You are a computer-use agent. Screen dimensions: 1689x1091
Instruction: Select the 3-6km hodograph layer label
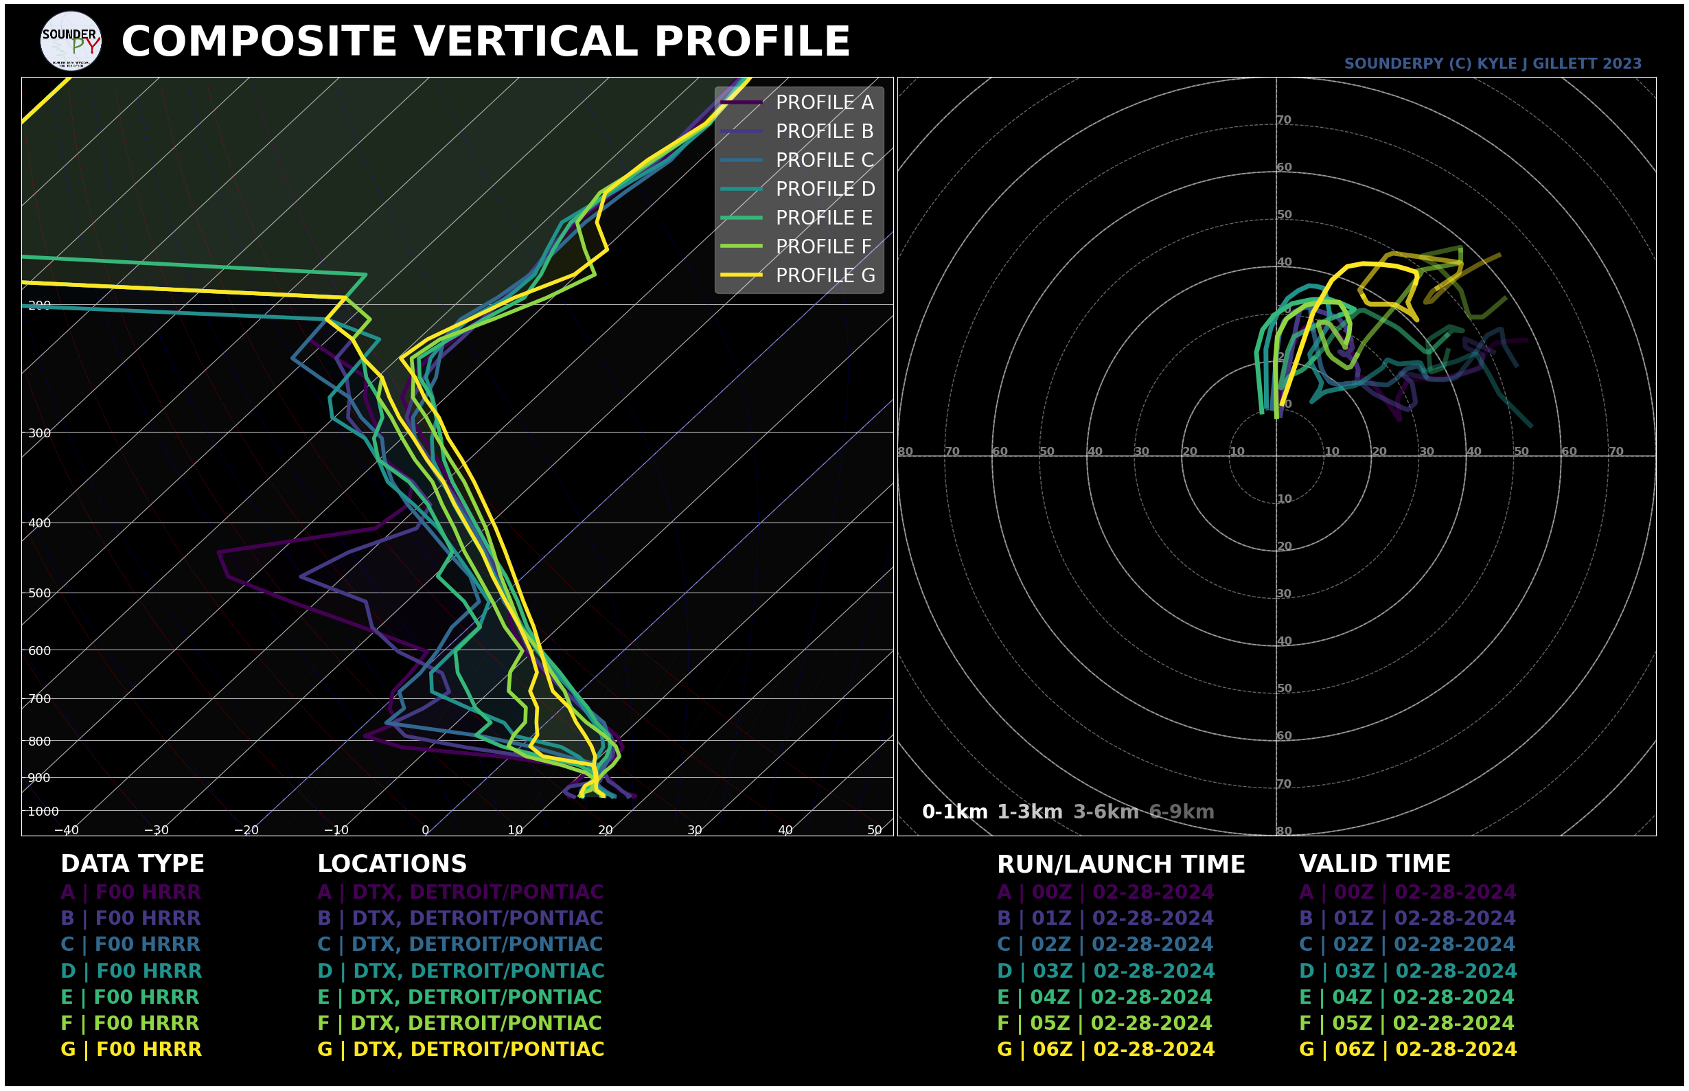point(1106,812)
